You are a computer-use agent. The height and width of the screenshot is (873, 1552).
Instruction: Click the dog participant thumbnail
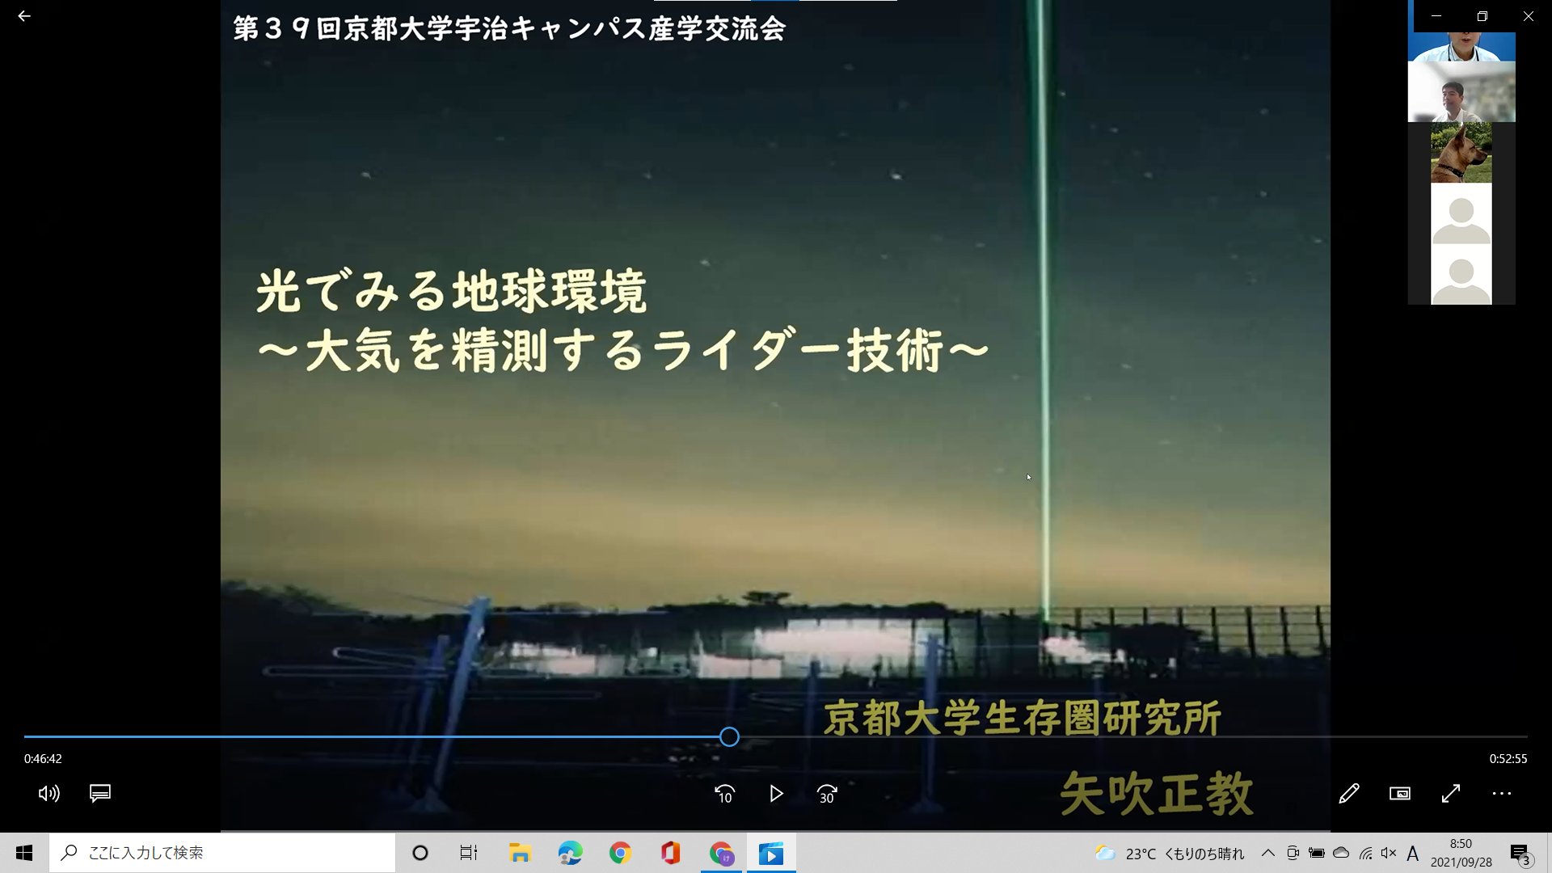1461,153
